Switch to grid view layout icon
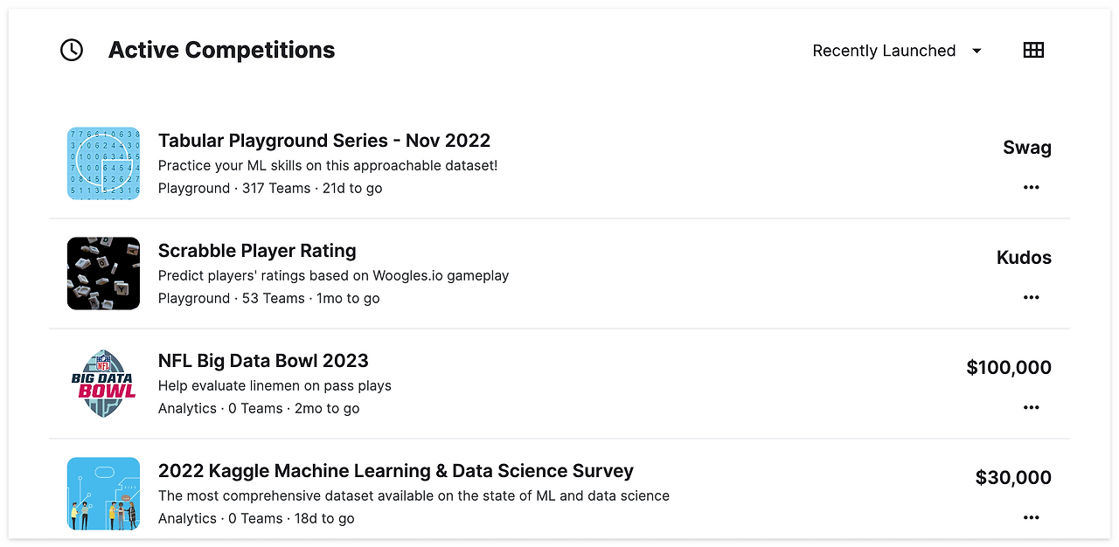 click(x=1033, y=51)
